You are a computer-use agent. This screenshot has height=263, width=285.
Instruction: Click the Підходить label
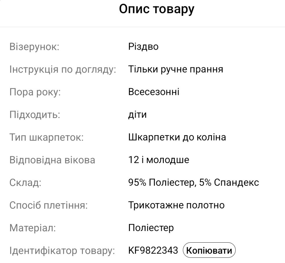pyautogui.click(x=35, y=114)
